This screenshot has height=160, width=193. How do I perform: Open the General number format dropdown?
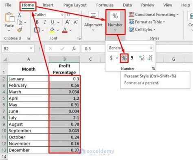[x=151, y=48]
